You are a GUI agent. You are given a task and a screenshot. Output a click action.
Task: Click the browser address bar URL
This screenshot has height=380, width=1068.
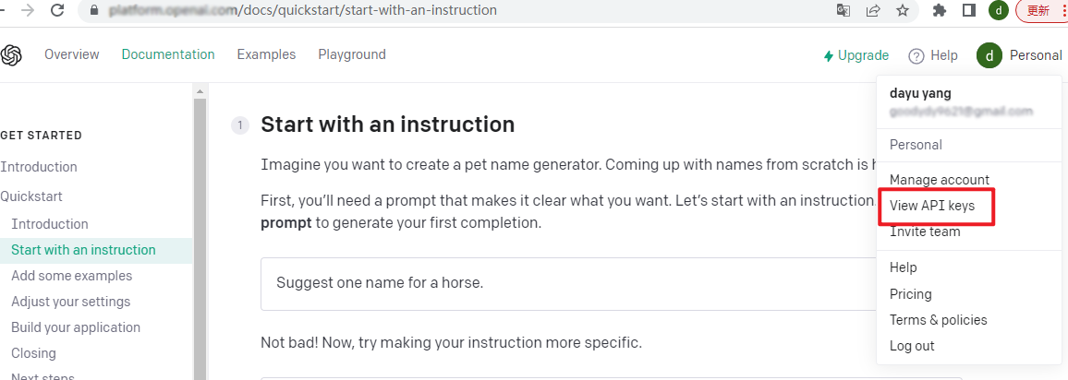click(302, 10)
